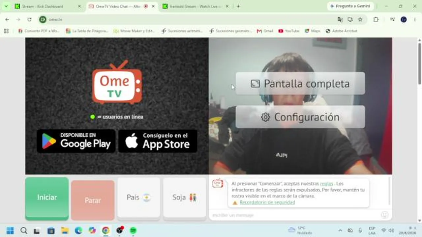Open the Gmail bookmark
Image resolution: width=422 pixels, height=237 pixels.
(x=265, y=31)
